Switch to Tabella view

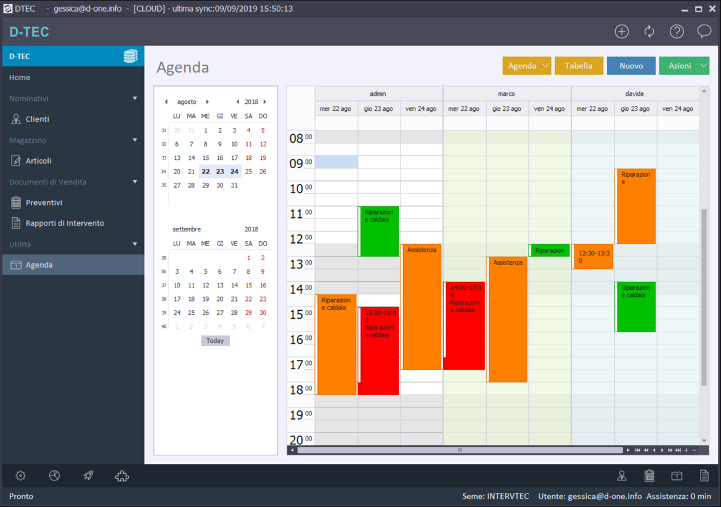point(579,66)
